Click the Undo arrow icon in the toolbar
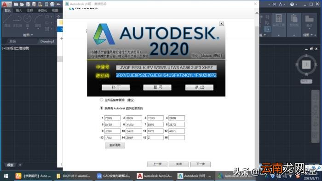The image size is (322, 181). pos(58,4)
